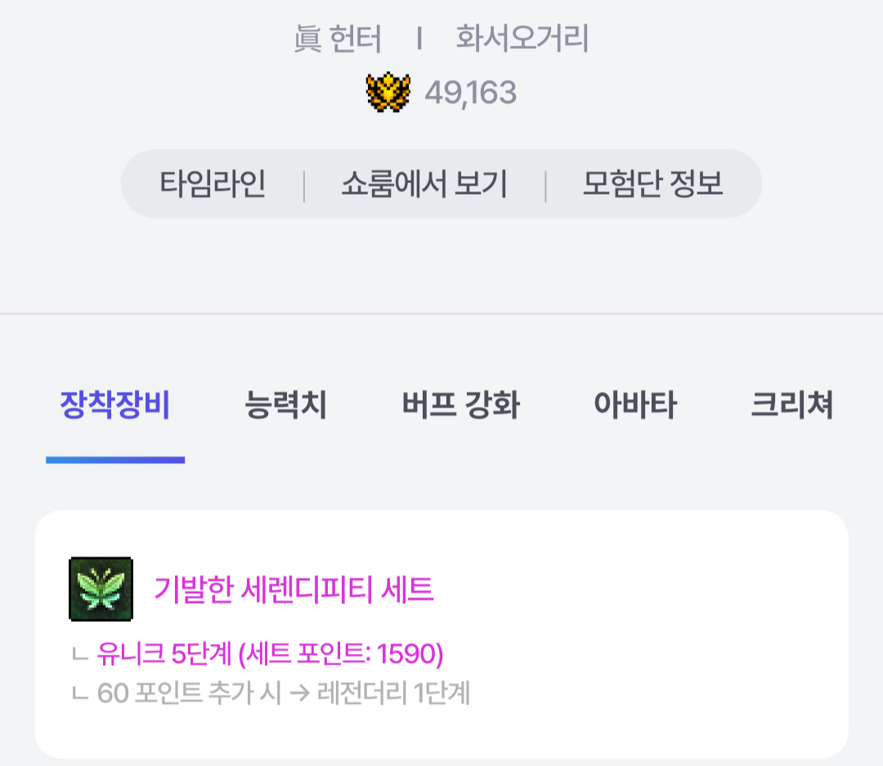Select the 크리쳐 tab
Viewport: 883px width, 766px height.
(x=791, y=405)
